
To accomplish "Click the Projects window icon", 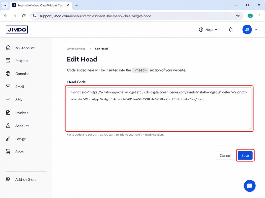I will pos(8,60).
